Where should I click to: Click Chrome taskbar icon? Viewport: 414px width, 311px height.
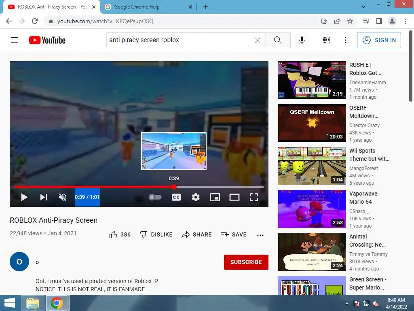click(56, 303)
